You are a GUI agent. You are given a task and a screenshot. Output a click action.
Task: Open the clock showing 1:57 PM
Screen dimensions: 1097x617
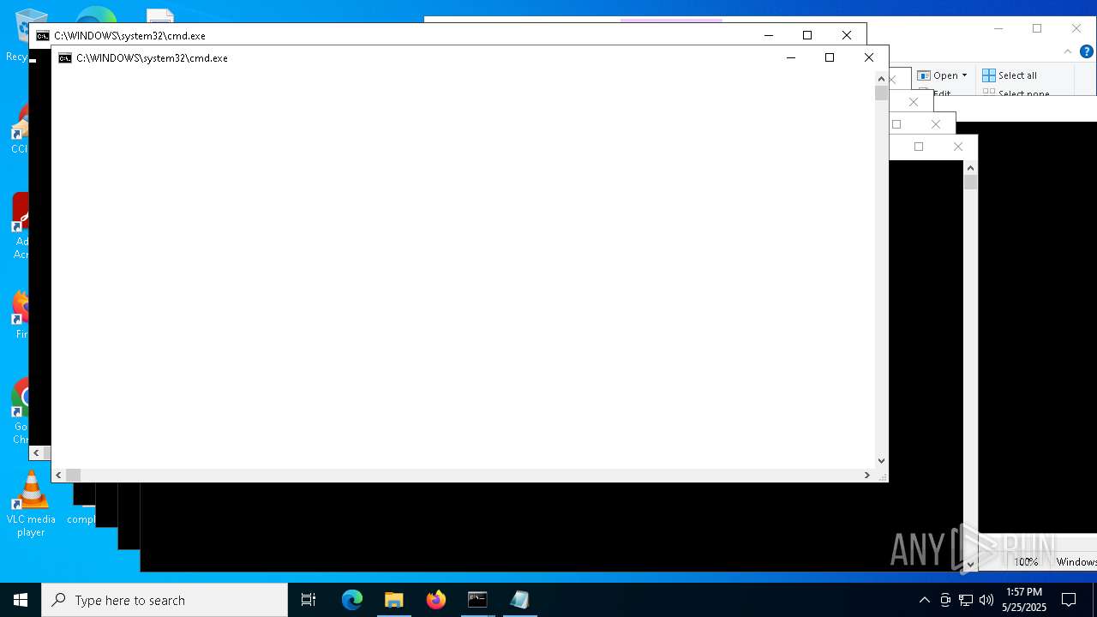click(x=1024, y=600)
